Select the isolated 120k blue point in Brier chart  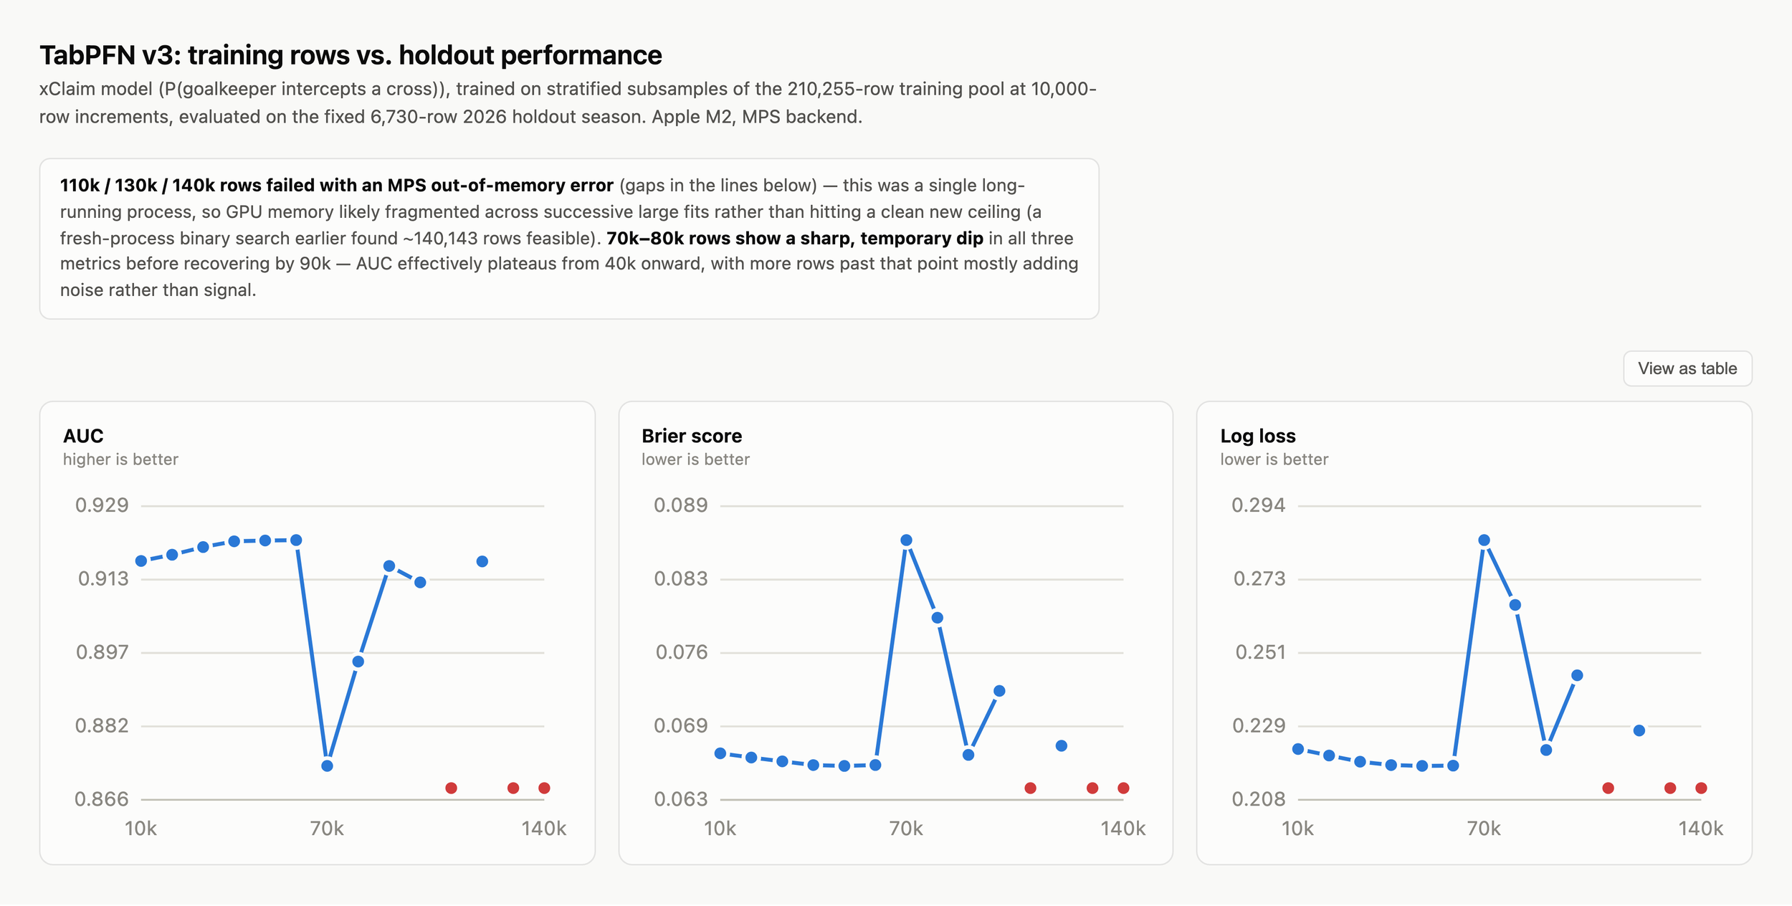(1062, 745)
